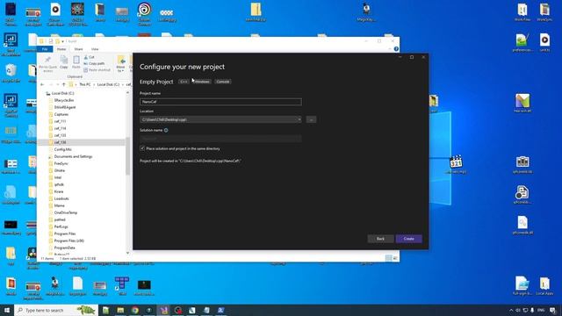
Task: Activate Visual Studio taskbar icon
Action: pos(164,310)
